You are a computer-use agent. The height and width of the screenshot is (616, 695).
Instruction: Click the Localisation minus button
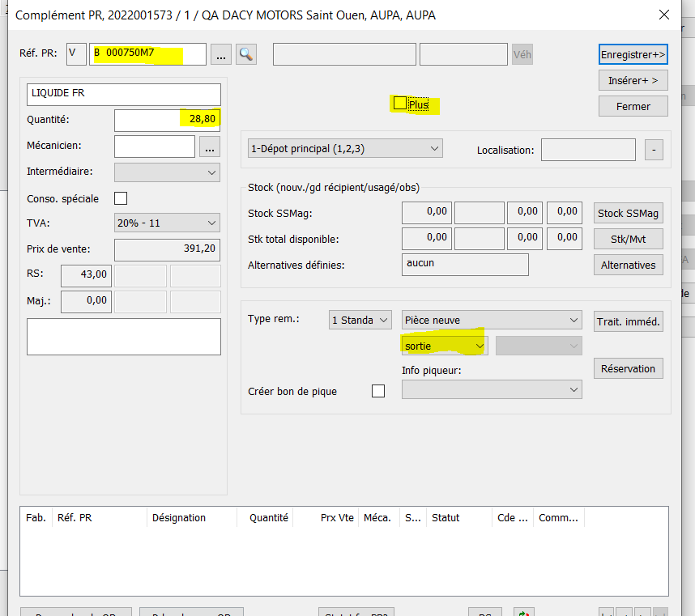click(654, 150)
